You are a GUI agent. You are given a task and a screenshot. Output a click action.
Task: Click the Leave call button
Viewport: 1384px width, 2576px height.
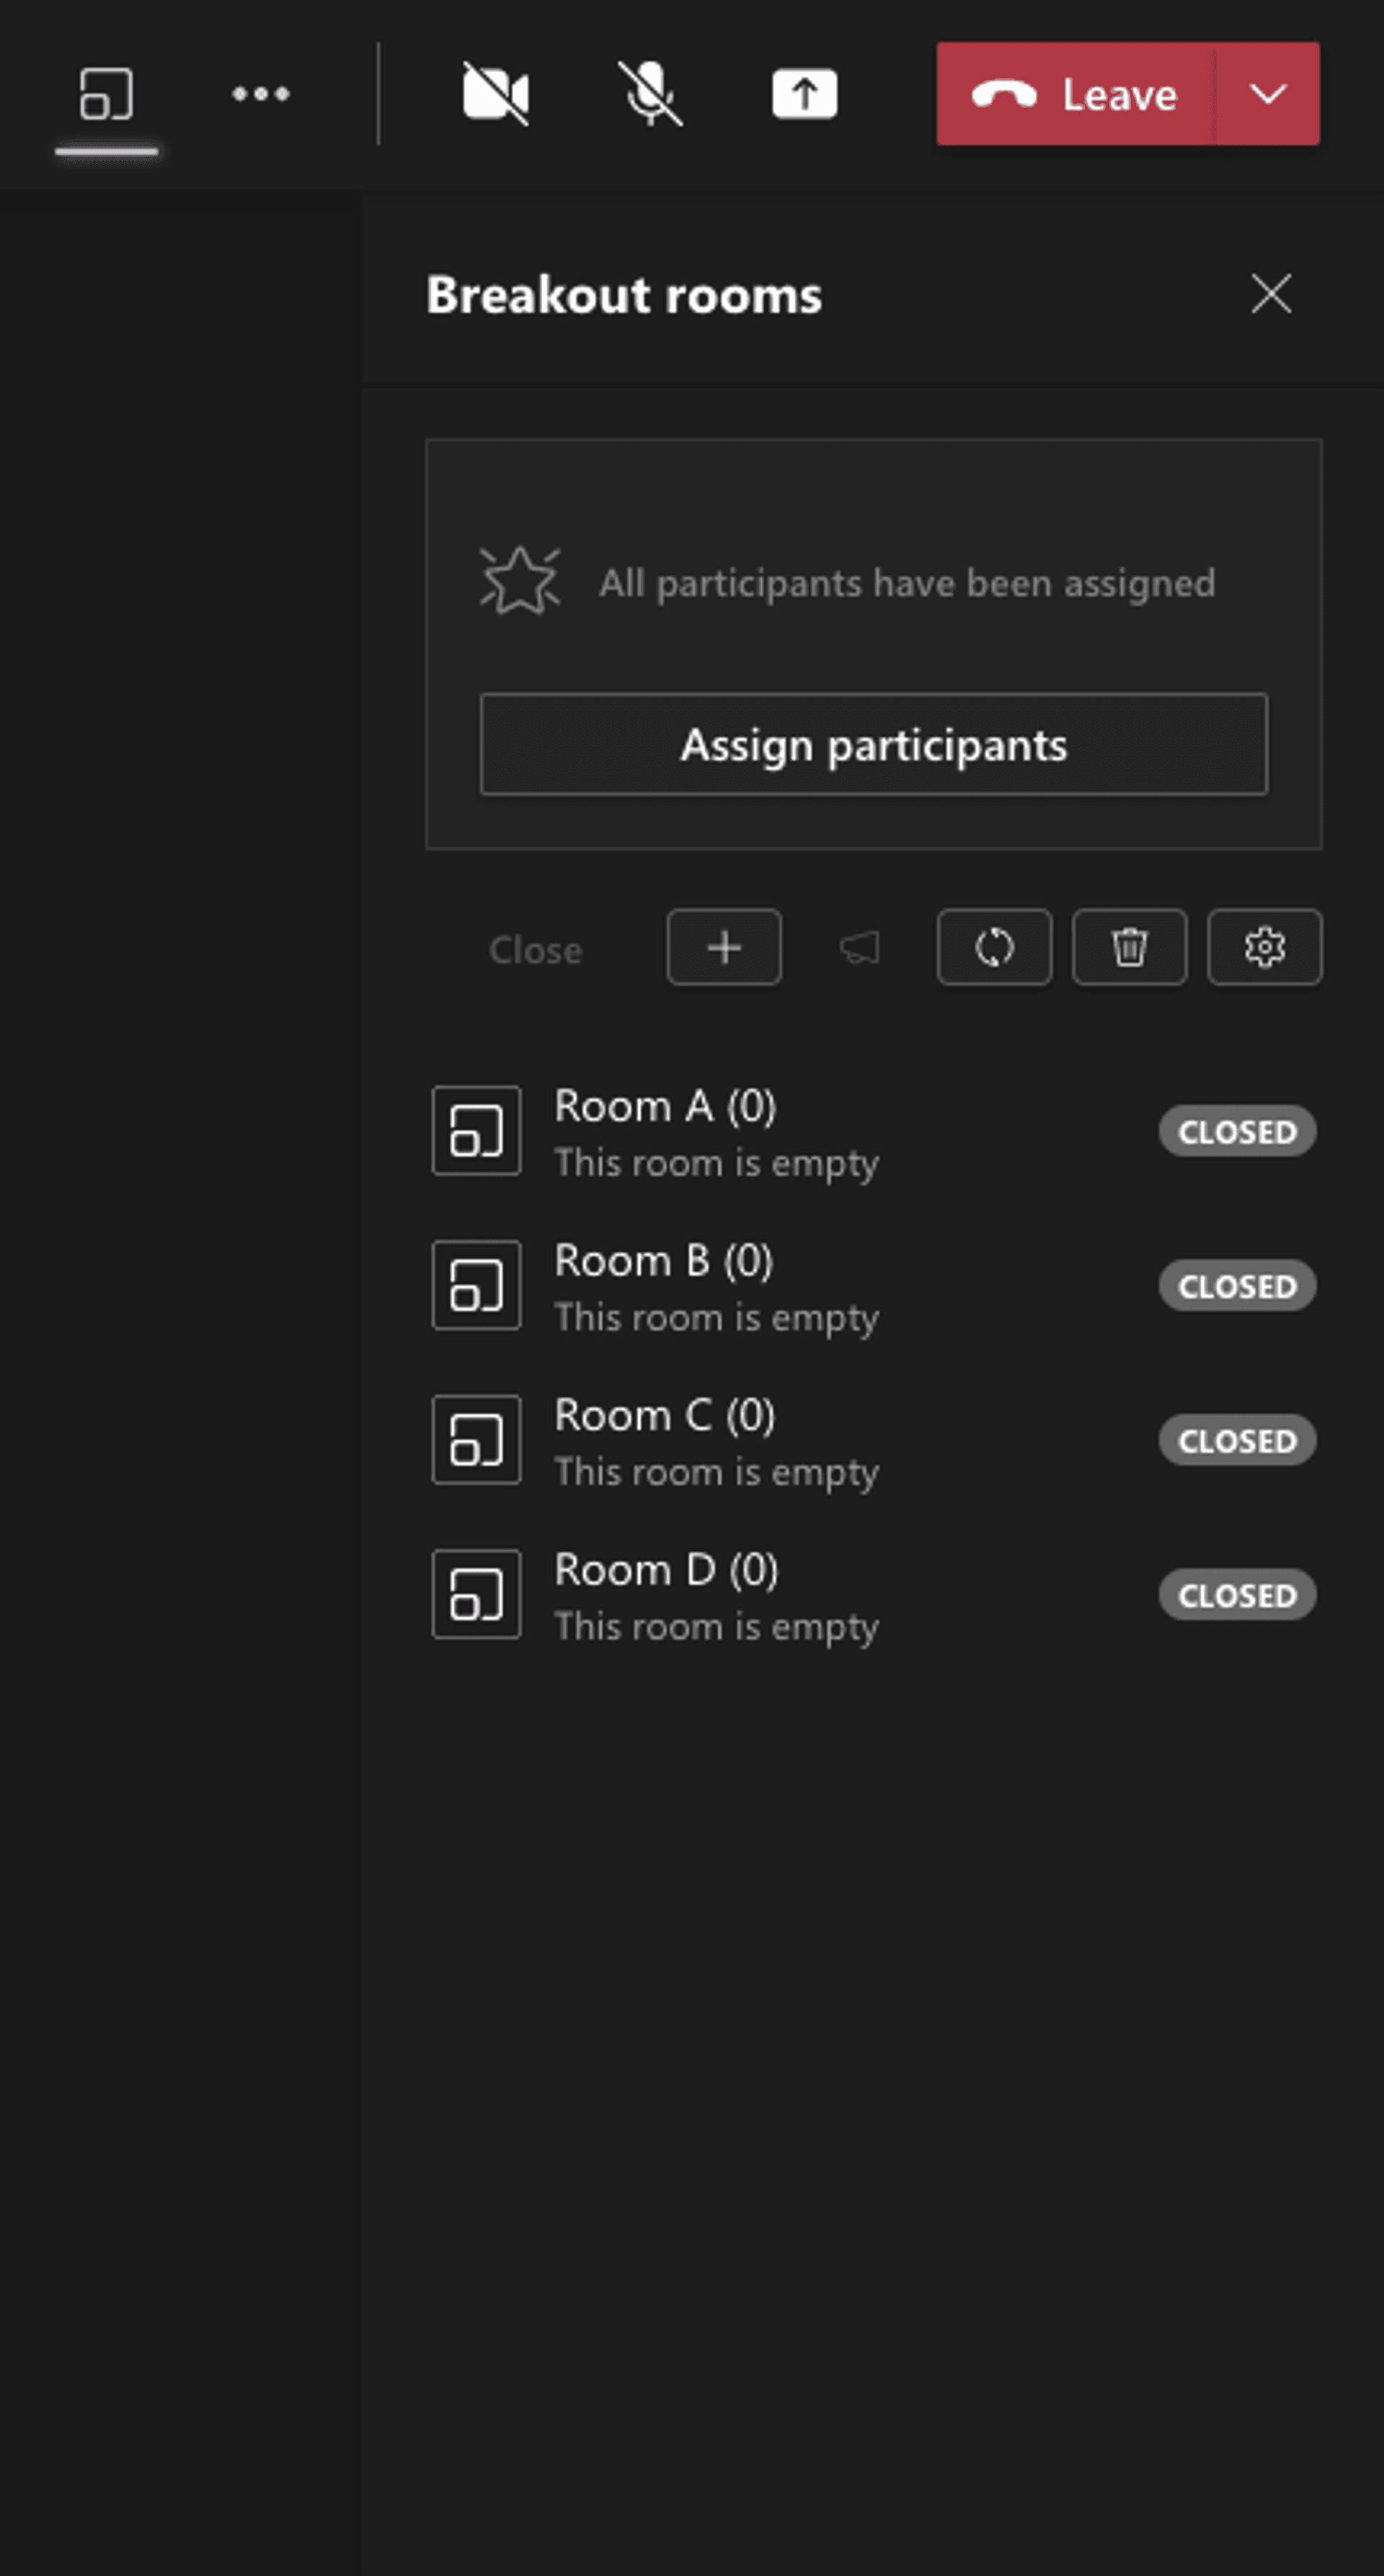coord(1075,94)
